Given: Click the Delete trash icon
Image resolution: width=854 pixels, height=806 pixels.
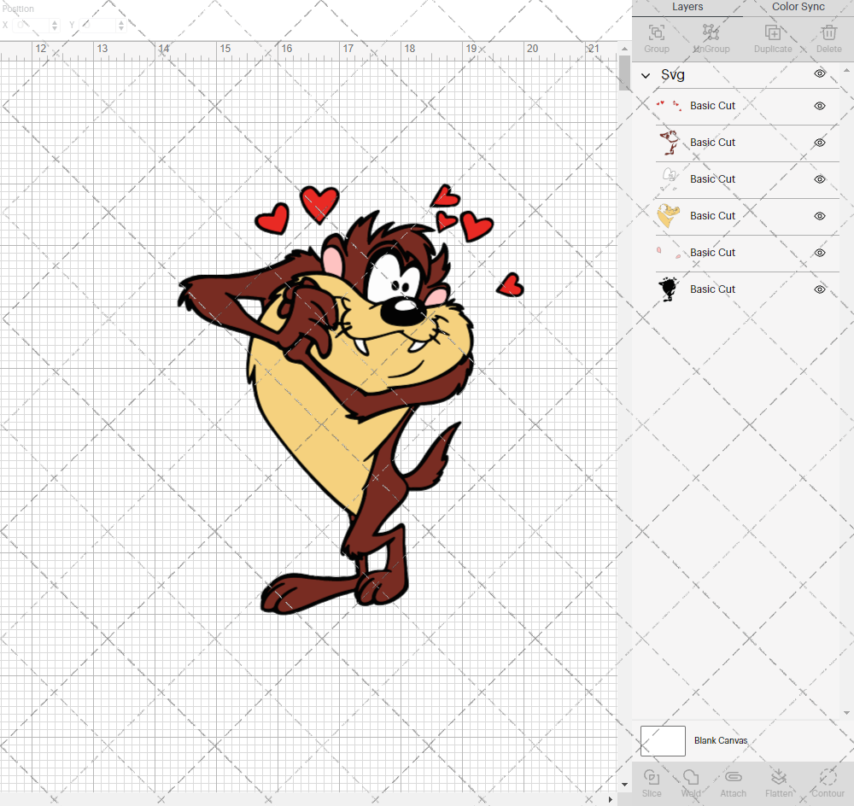Looking at the screenshot, I should click(x=829, y=32).
